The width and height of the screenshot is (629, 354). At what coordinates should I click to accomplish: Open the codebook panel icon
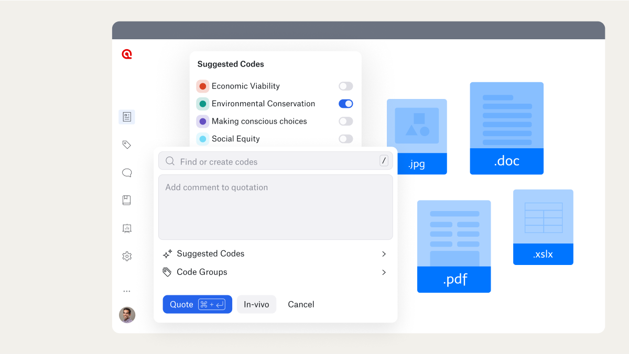[126, 200]
